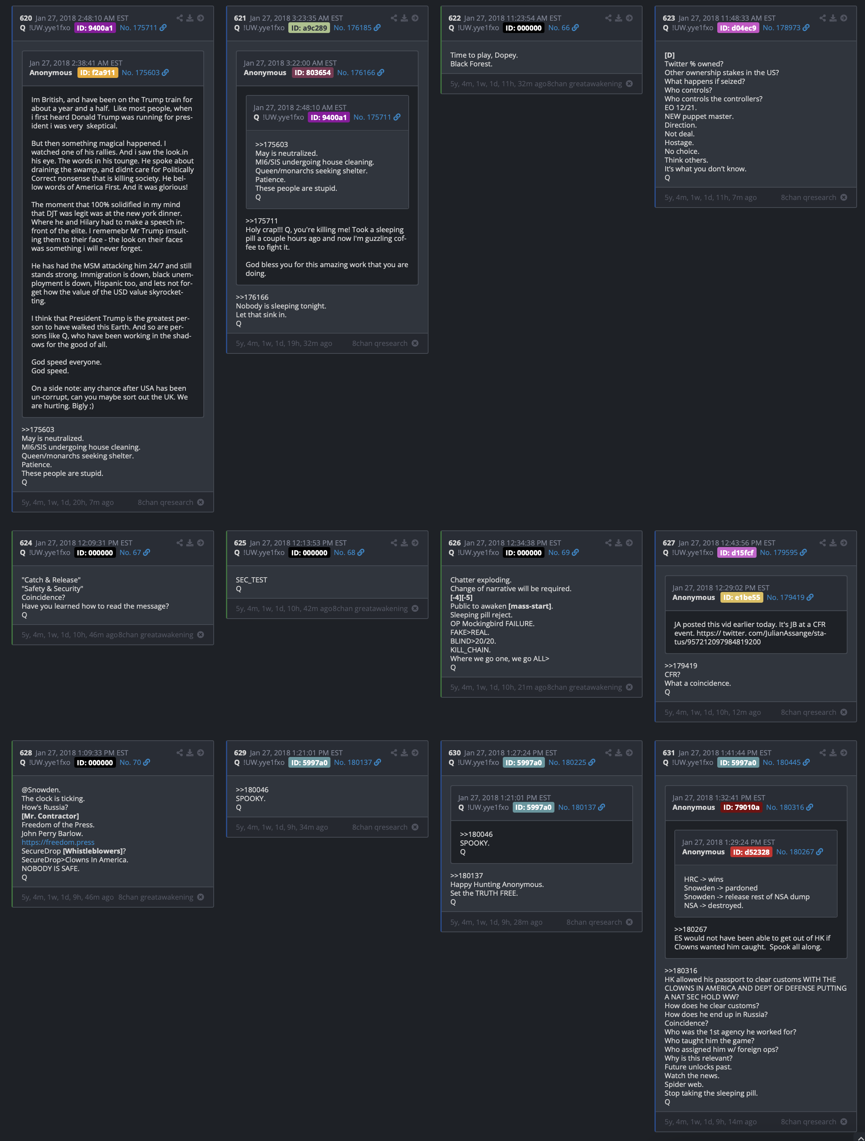The image size is (865, 1141).
Task: Click the X icon in post 622 footer
Action: coord(629,83)
